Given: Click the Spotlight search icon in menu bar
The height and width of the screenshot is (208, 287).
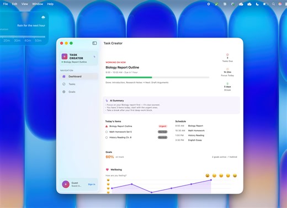Looking at the screenshot, I should (x=273, y=4).
